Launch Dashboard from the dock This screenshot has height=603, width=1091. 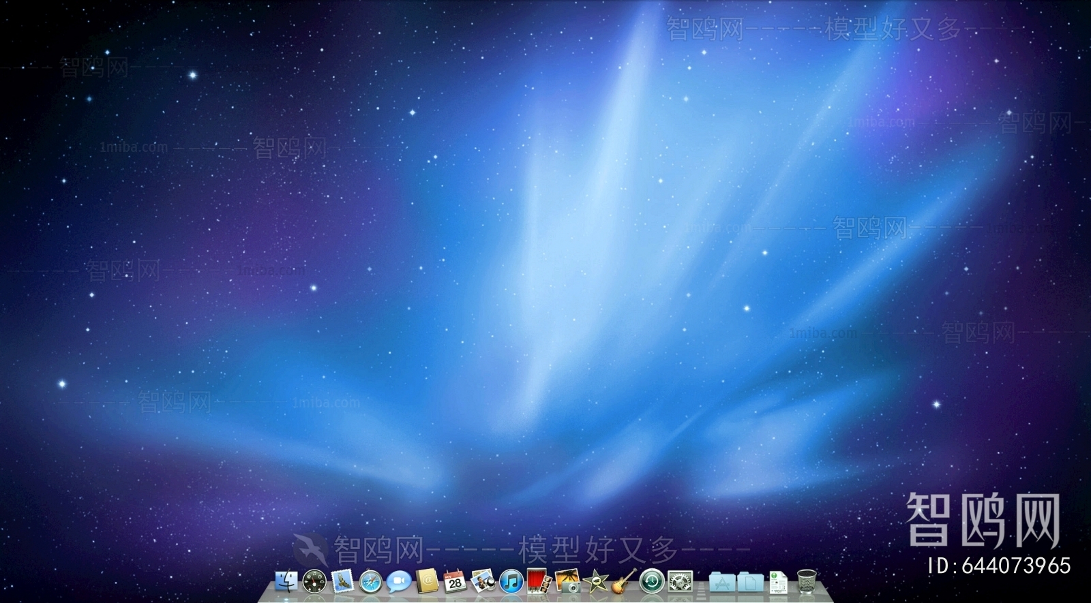point(314,581)
